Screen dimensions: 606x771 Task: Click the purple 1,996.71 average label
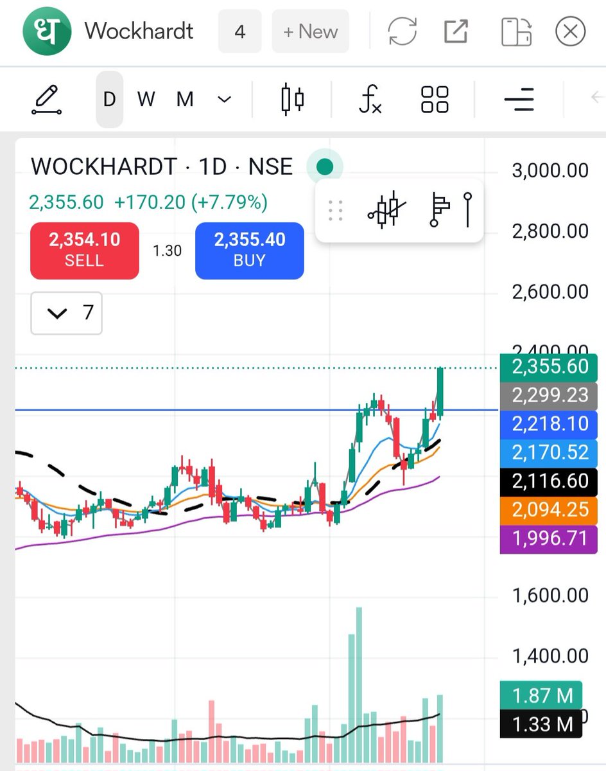(549, 538)
